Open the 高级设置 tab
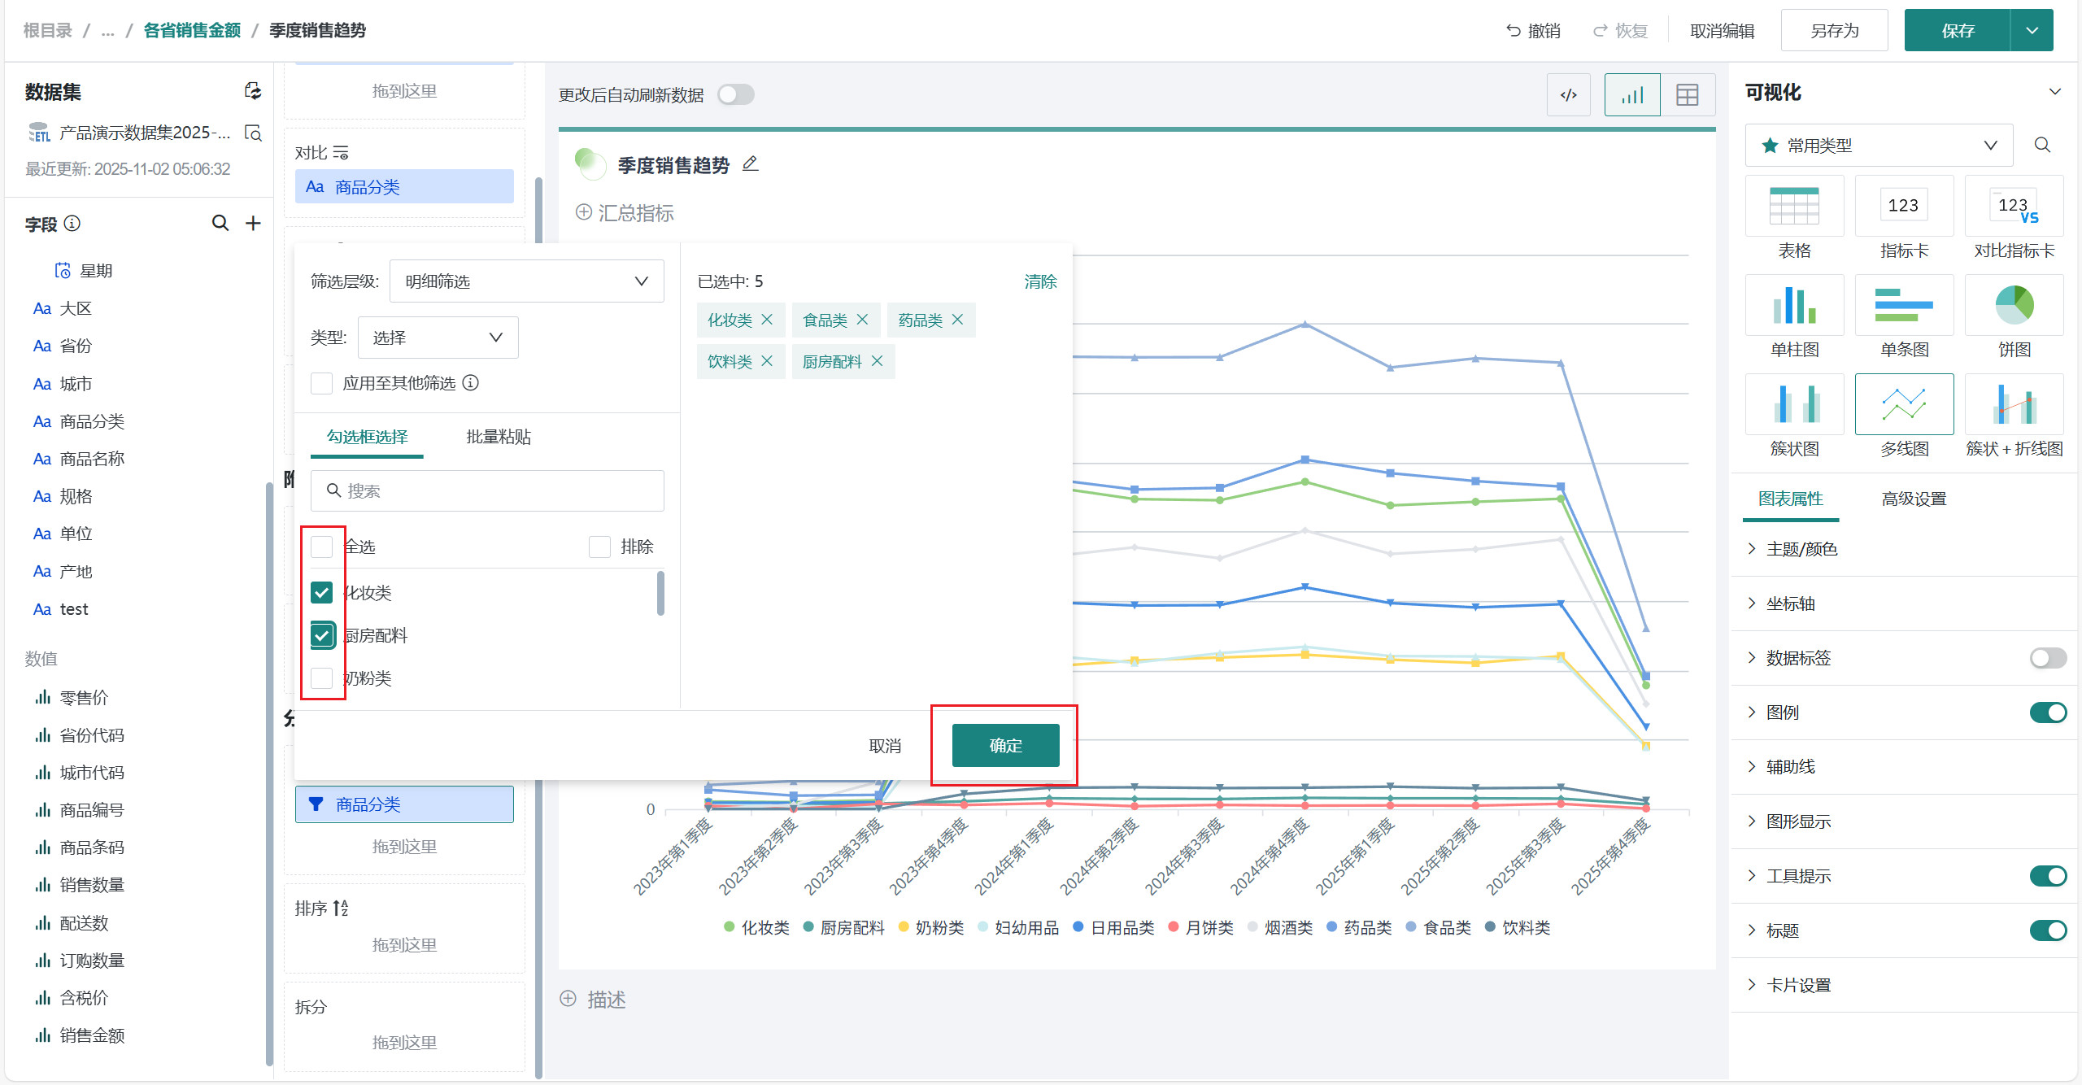Screen dimensions: 2082x1085 coord(1914,499)
